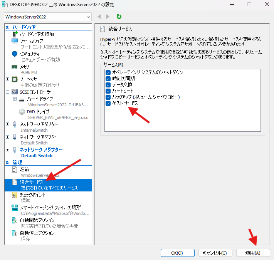
Task: Select チェックポイント in the management tree
Action: point(33,195)
